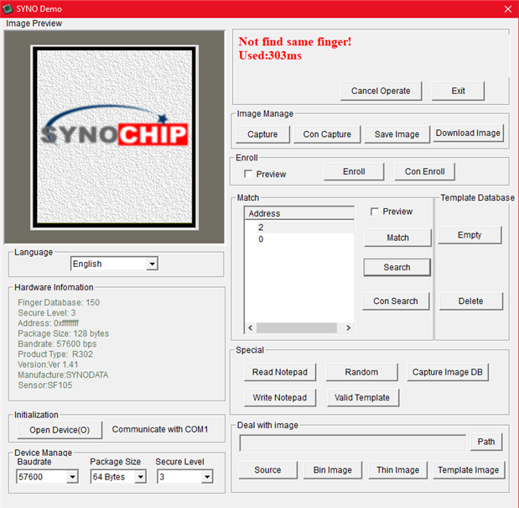The height and width of the screenshot is (508, 519).
Task: Click right arrow of address list scrollbar
Action: 348,327
